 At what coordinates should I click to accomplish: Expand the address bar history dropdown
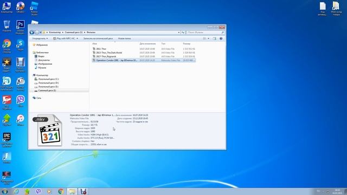pyautogui.click(x=179, y=32)
